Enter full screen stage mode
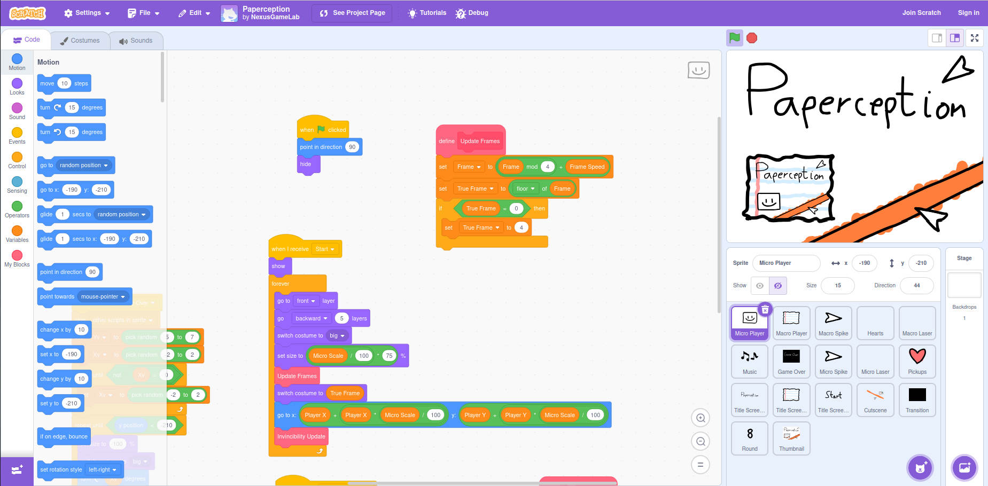 pyautogui.click(x=975, y=38)
